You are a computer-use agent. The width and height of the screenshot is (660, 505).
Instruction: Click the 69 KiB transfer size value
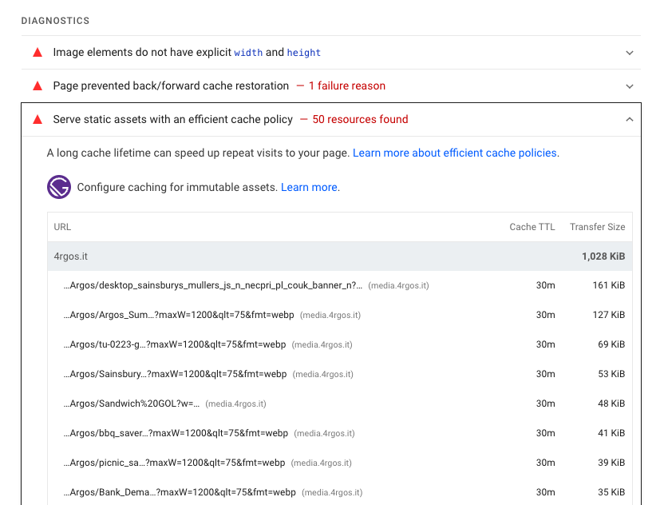pyautogui.click(x=611, y=344)
